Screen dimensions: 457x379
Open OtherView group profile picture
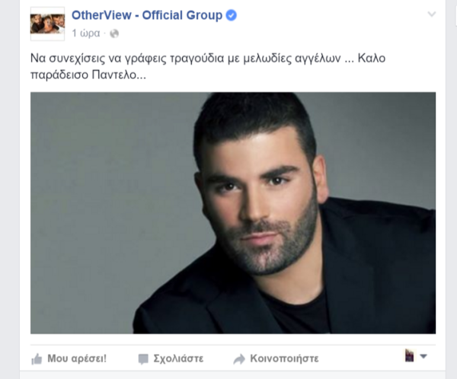point(47,24)
